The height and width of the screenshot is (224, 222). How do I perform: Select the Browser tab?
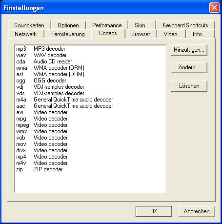(141, 34)
